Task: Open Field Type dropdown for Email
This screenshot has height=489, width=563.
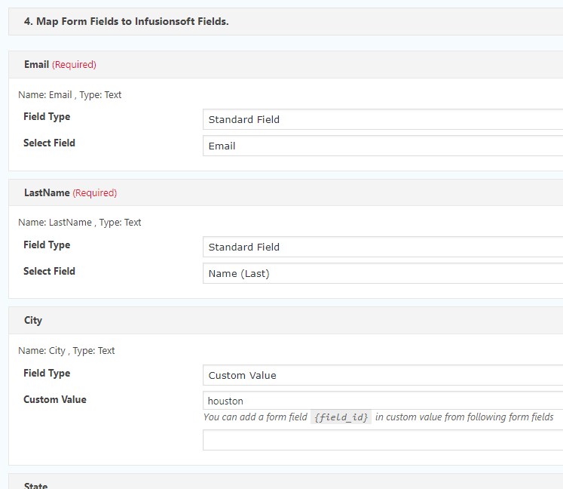Action: [x=383, y=119]
